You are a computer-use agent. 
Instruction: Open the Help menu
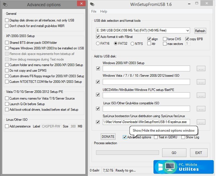click(104, 11)
